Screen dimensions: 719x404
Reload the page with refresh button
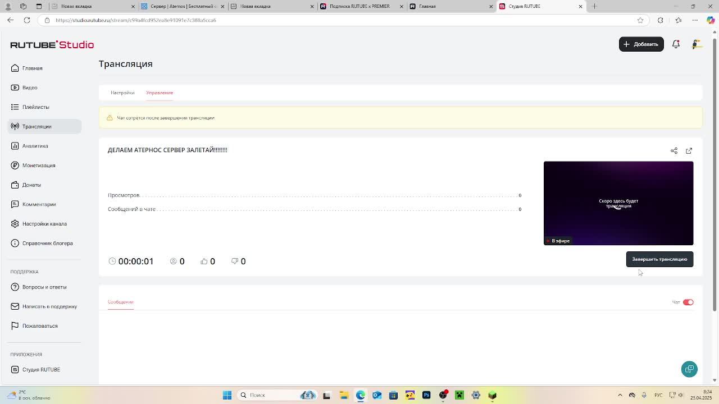point(27,20)
